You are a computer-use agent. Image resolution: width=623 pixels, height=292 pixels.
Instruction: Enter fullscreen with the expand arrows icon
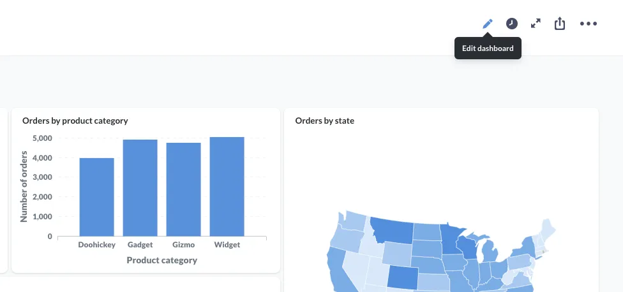536,24
